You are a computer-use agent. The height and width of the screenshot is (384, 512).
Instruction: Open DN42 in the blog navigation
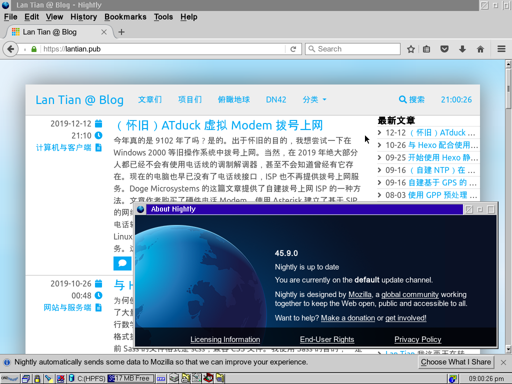276,99
